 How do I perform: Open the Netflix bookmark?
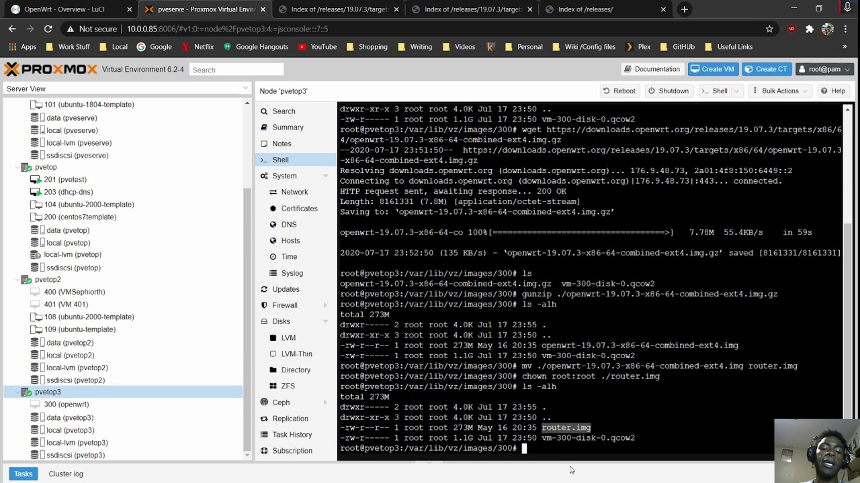(198, 47)
